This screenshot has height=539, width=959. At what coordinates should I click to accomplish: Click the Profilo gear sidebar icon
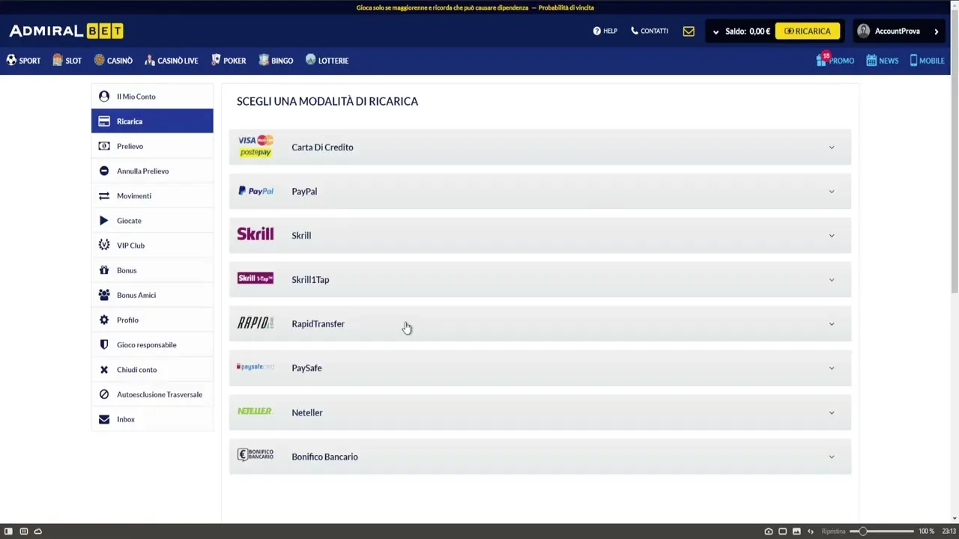click(104, 320)
